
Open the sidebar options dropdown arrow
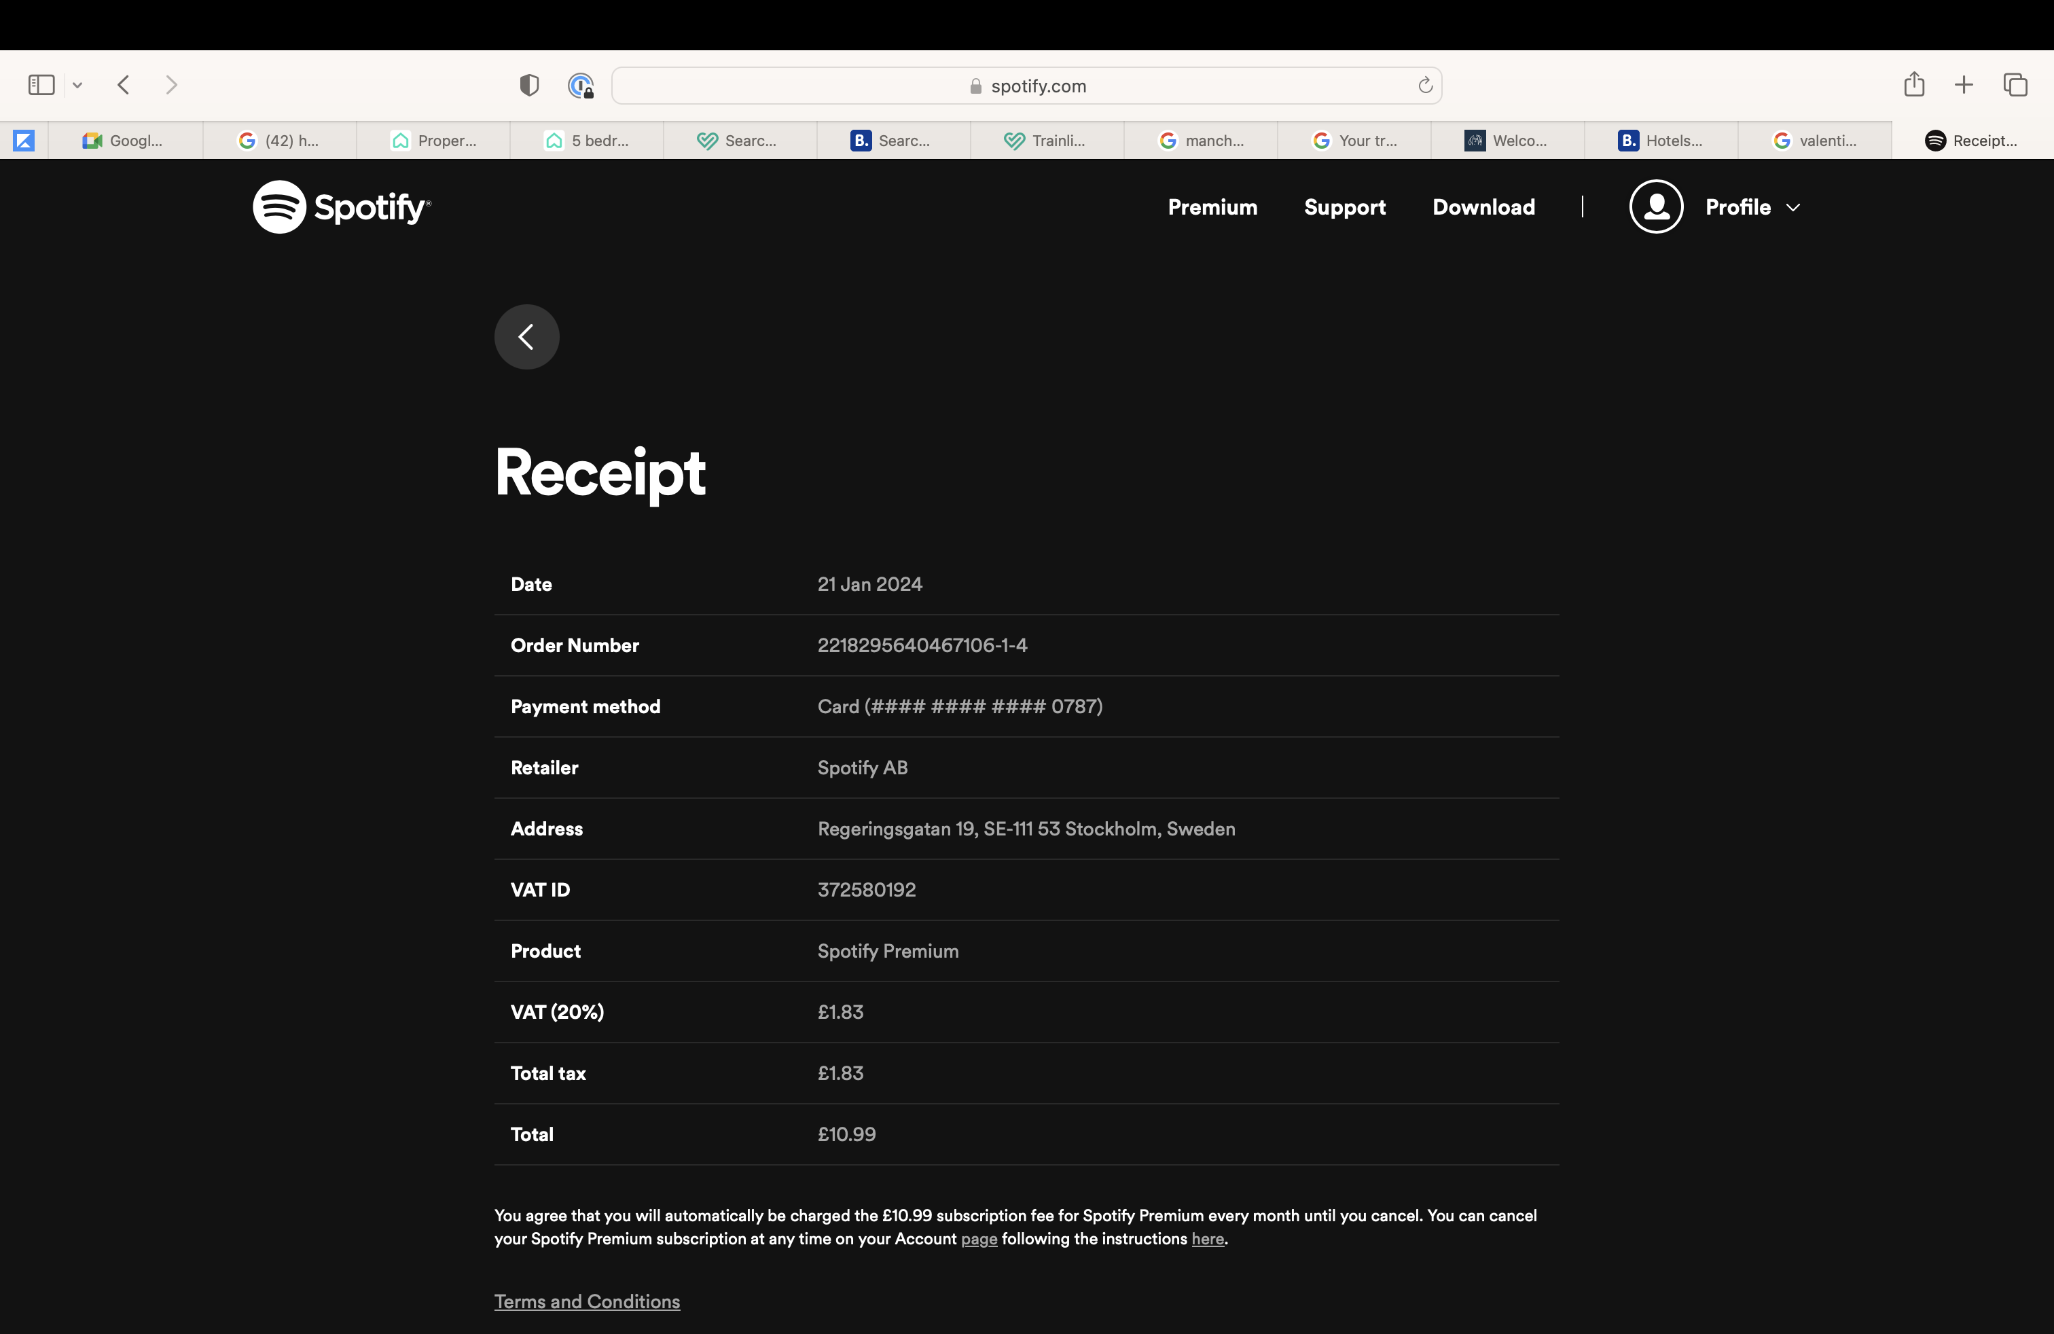coord(77,84)
